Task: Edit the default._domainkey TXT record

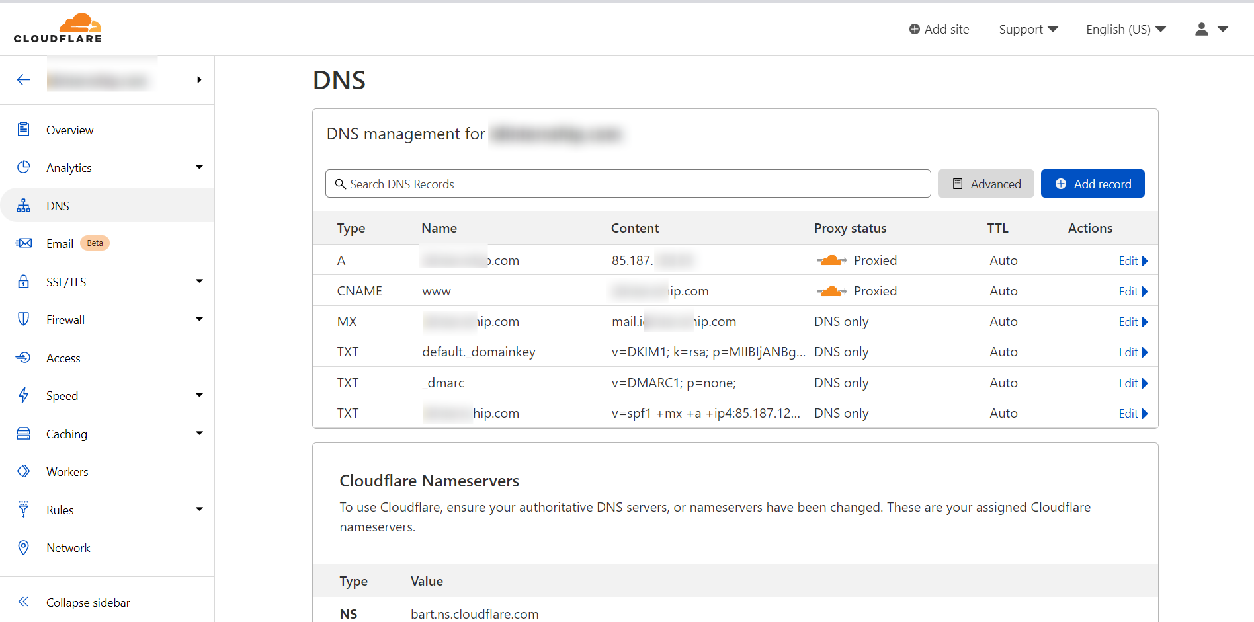Action: pos(1133,352)
